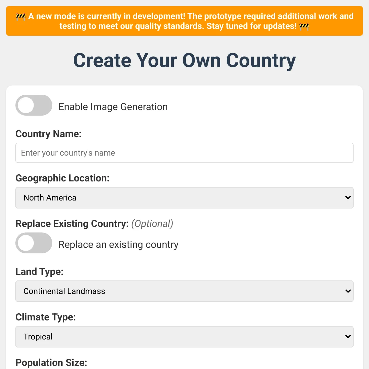
Task: Click the Enable Image Generation label text
Action: point(113,107)
